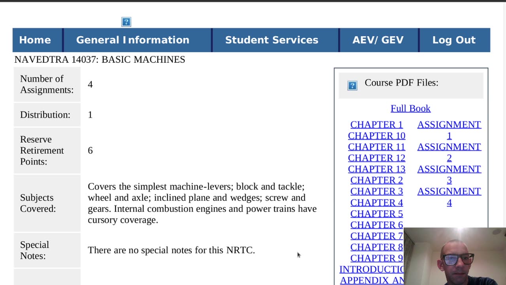Click the help icon beside Course PDF Files

(x=352, y=85)
